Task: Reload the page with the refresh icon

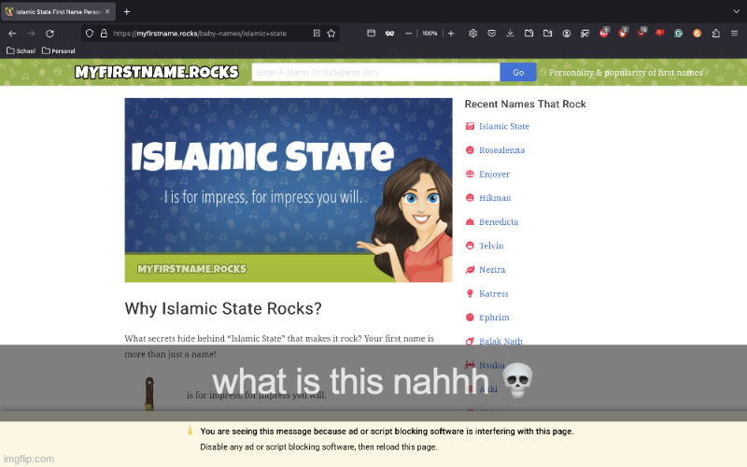Action: (x=49, y=33)
